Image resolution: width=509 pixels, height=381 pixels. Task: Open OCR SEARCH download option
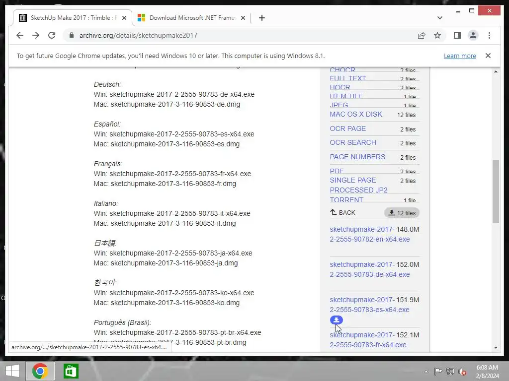(353, 142)
